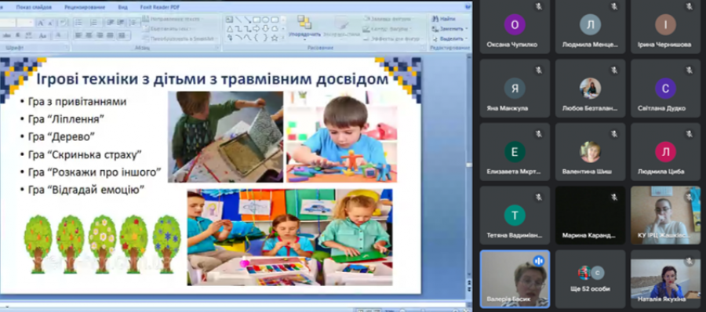Click the increase font size icon
Viewport: 706px width, 312px height.
coord(41,23)
